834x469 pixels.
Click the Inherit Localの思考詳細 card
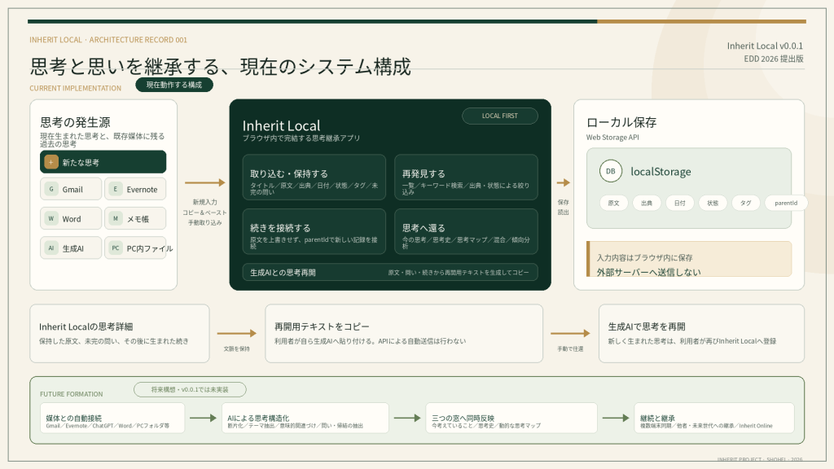120,333
